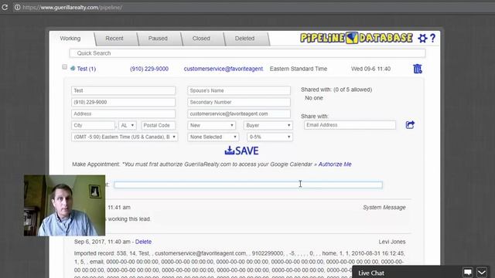Click the Quick Search field

(x=247, y=53)
